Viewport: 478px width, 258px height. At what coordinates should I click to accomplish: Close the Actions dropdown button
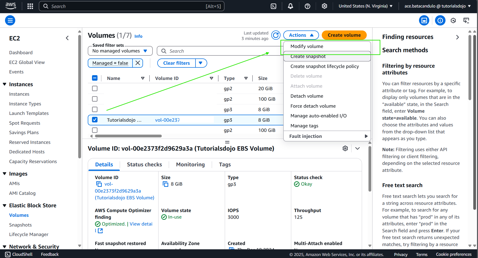301,35
